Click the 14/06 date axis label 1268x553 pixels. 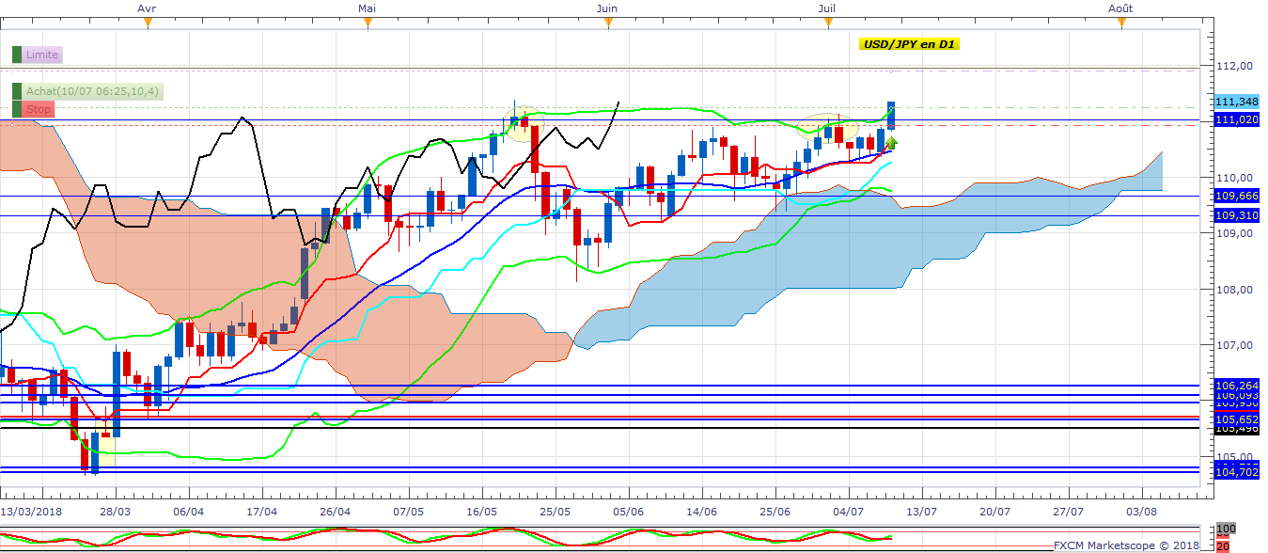[702, 511]
